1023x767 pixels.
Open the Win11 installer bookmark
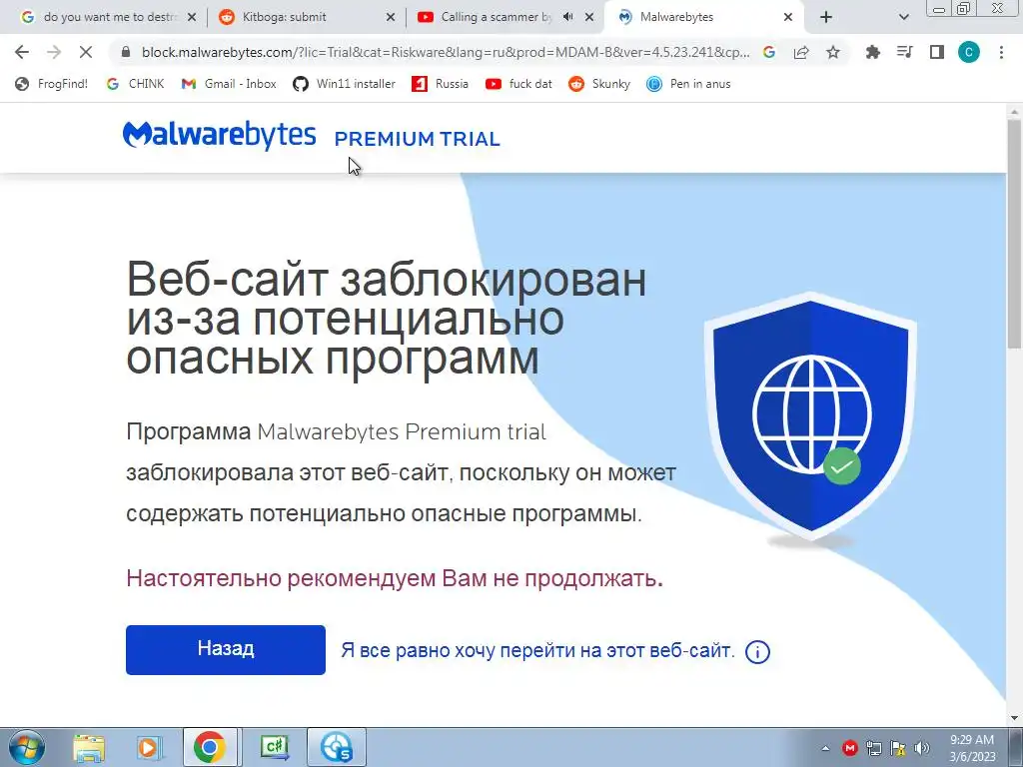point(345,84)
